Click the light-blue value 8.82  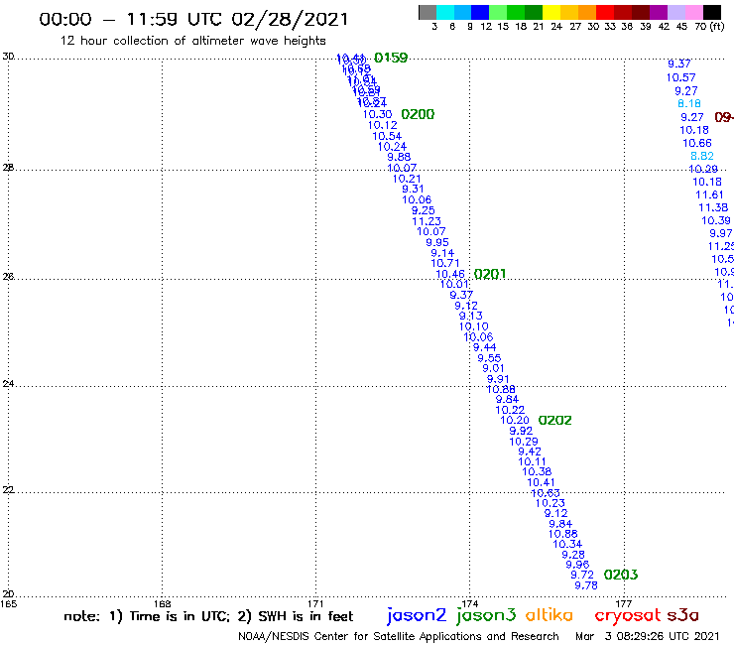point(702,156)
